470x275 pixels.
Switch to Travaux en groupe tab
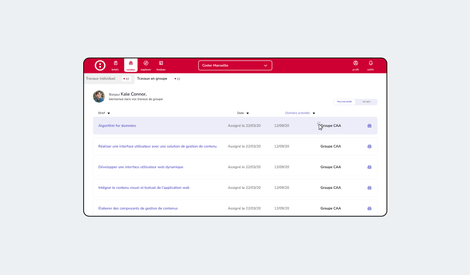(152, 79)
